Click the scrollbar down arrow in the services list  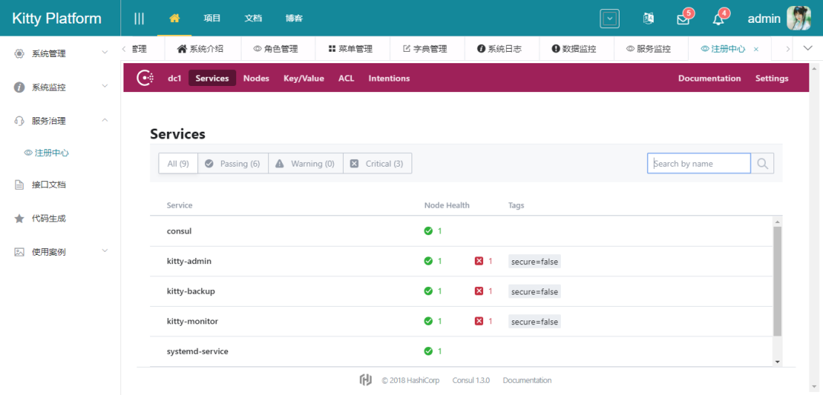click(x=777, y=362)
